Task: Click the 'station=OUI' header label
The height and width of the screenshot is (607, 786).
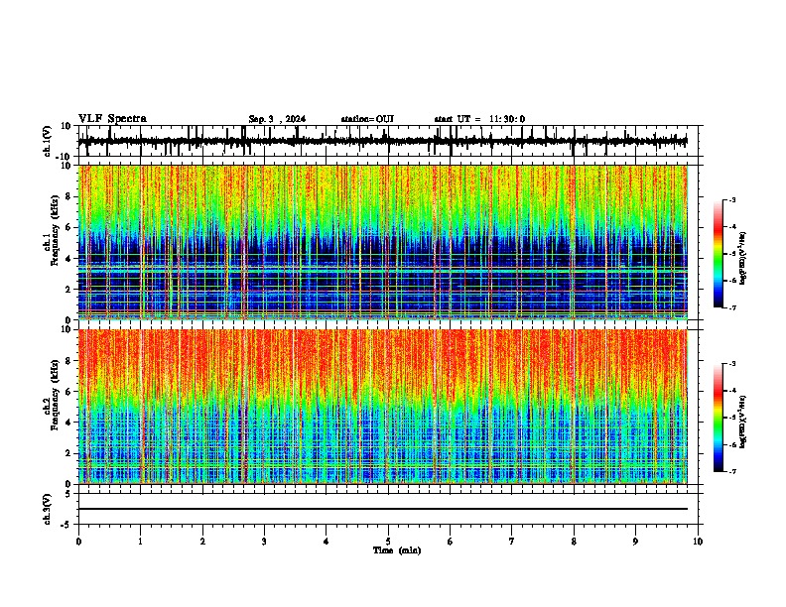Action: coord(367,119)
